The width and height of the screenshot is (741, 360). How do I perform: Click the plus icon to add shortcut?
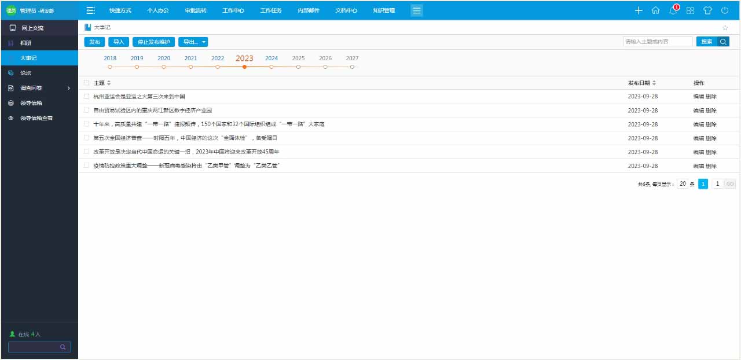point(639,10)
